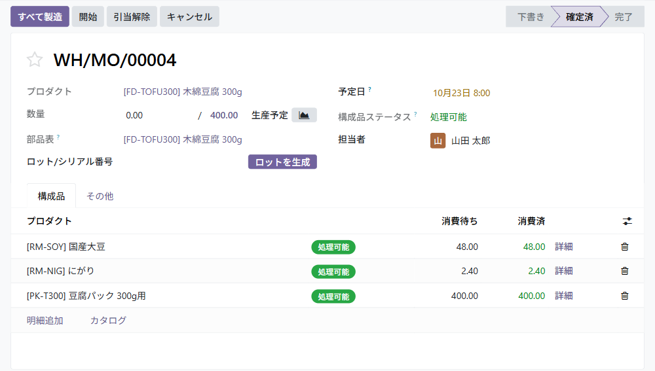Viewport: 655px width, 371px height.
Task: Select the 完了 status stage
Action: coord(624,17)
